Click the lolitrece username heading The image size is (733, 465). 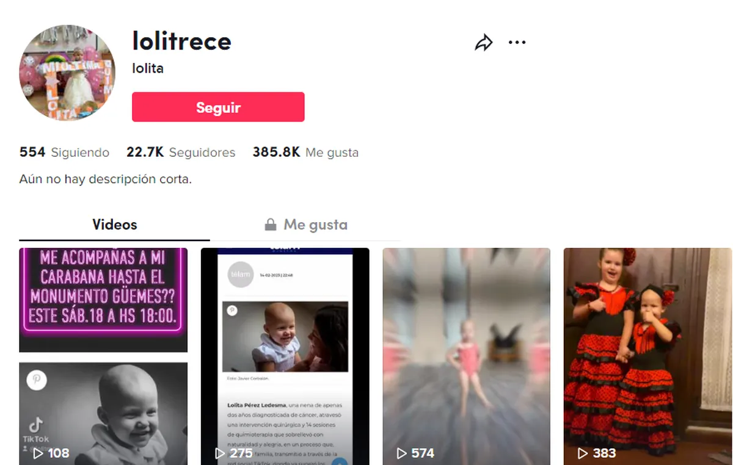(x=181, y=41)
